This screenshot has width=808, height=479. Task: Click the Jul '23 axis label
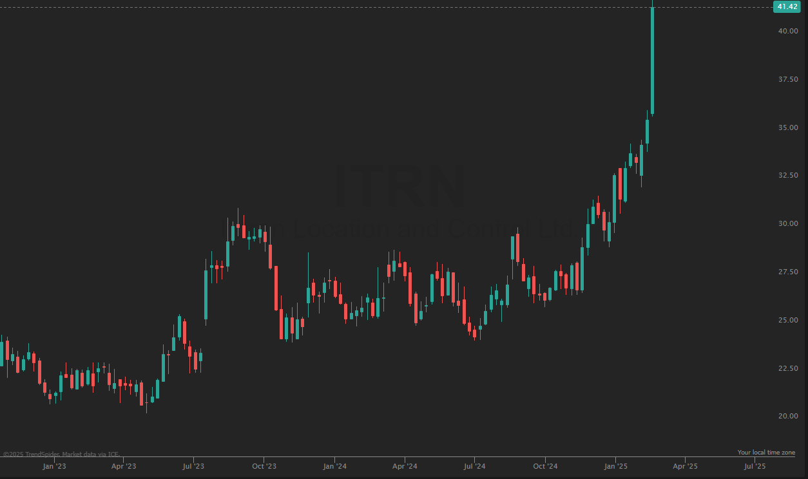[193, 465]
